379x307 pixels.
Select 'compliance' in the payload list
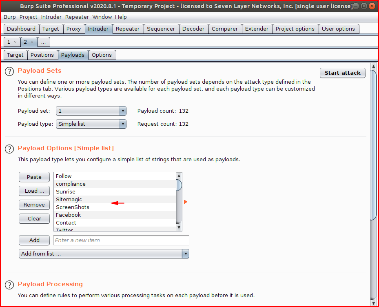coord(115,184)
